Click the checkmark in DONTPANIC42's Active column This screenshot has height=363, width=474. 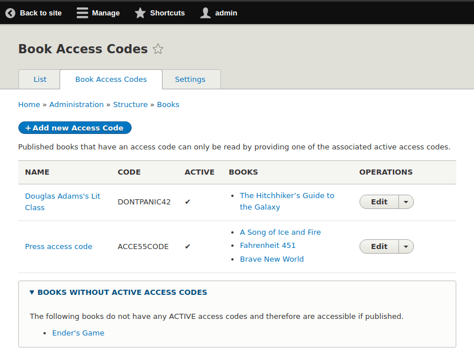click(188, 202)
